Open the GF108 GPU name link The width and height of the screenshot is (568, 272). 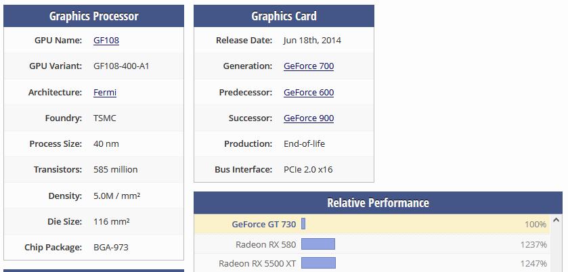pos(106,40)
